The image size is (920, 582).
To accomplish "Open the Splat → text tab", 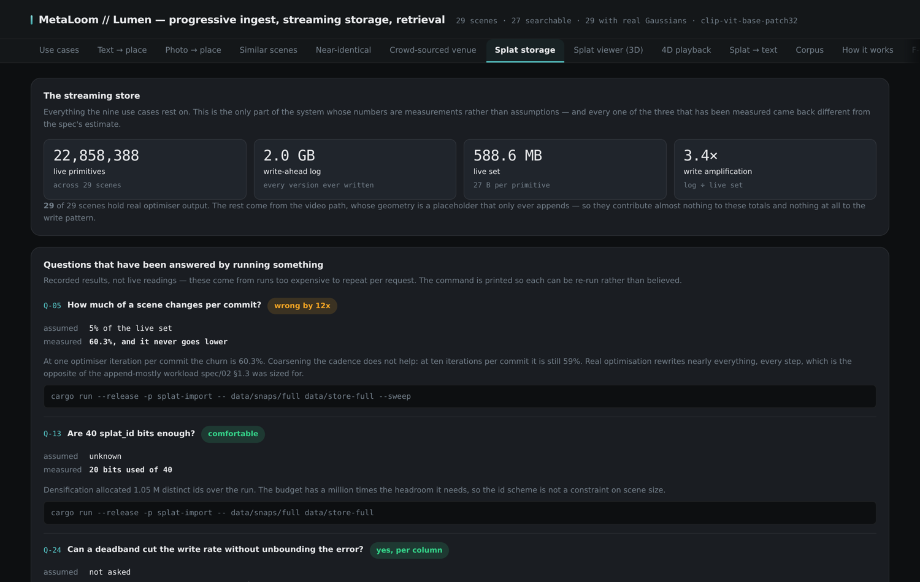I will 753,50.
